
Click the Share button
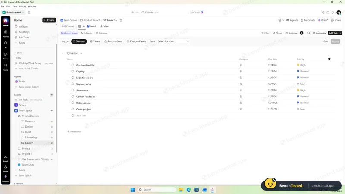click(336, 20)
